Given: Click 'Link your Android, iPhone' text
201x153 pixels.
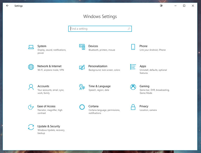Looking at the screenshot, I should click(x=153, y=50).
